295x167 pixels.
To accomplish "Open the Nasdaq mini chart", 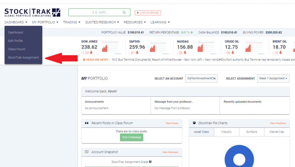I will (x=206, y=47).
